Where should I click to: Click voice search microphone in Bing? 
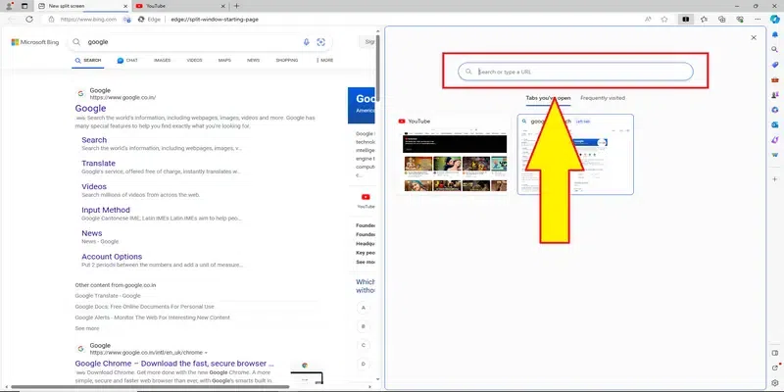(x=307, y=42)
